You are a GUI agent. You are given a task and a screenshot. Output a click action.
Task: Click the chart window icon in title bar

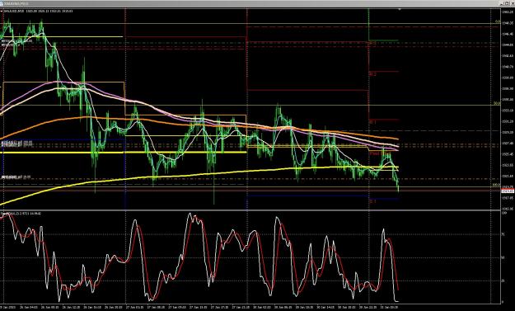click(2, 3)
